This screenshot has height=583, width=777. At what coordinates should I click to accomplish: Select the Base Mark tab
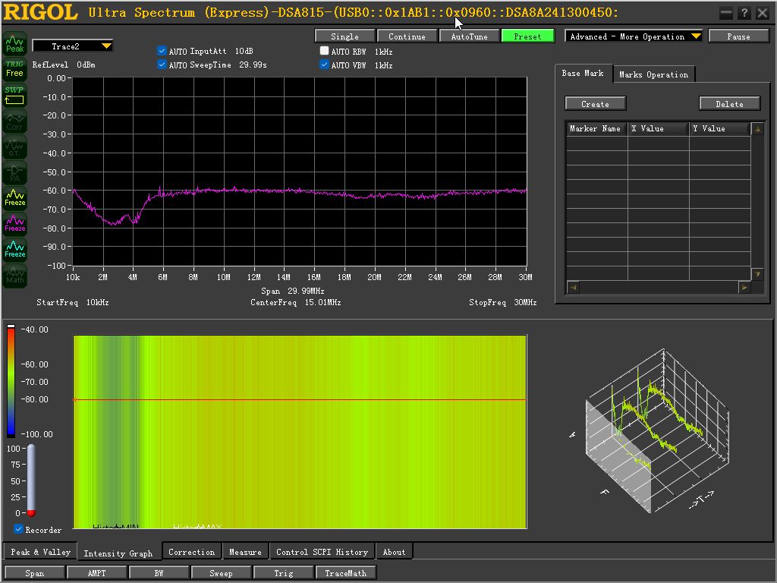(x=583, y=74)
